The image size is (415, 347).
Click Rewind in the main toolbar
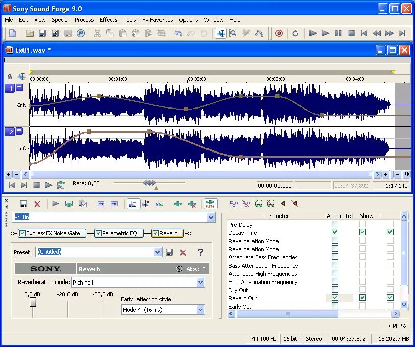point(377,33)
